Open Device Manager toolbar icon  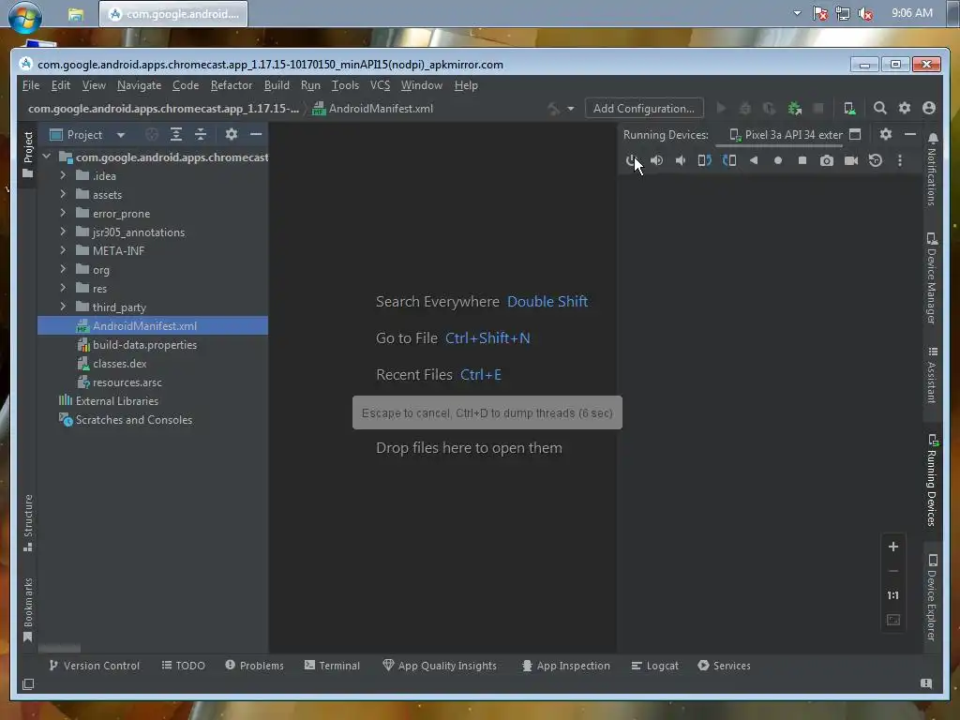pos(849,109)
